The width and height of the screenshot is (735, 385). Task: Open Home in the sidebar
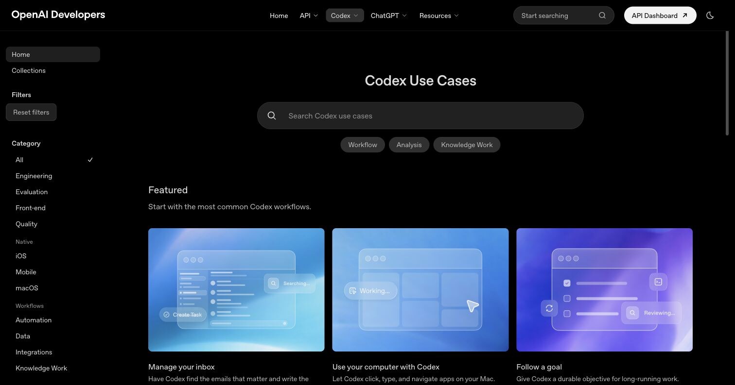(x=53, y=54)
